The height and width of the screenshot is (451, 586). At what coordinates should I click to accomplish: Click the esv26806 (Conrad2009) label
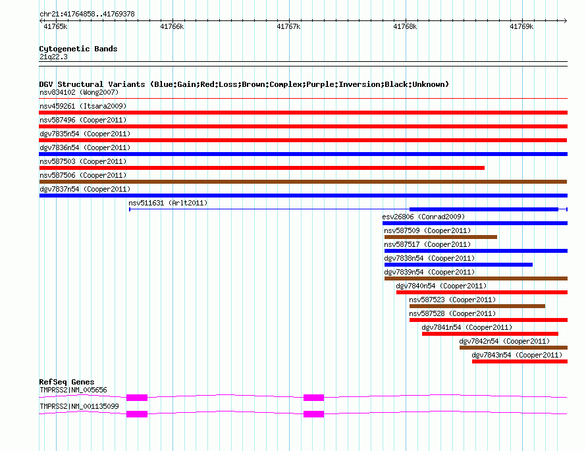(423, 217)
